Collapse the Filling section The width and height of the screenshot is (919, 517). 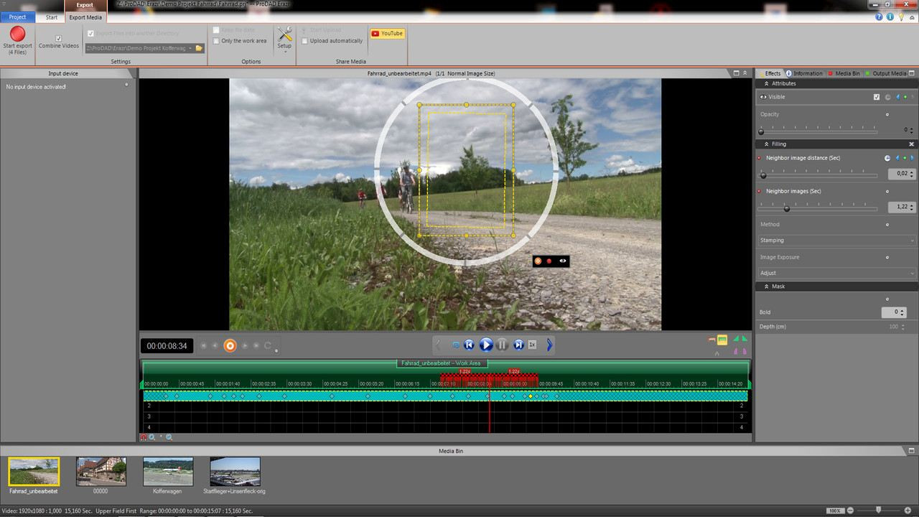[766, 144]
